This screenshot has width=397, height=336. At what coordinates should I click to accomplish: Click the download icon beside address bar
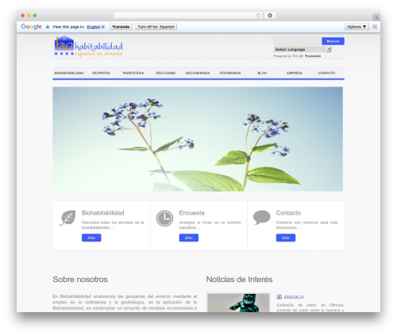point(270,16)
